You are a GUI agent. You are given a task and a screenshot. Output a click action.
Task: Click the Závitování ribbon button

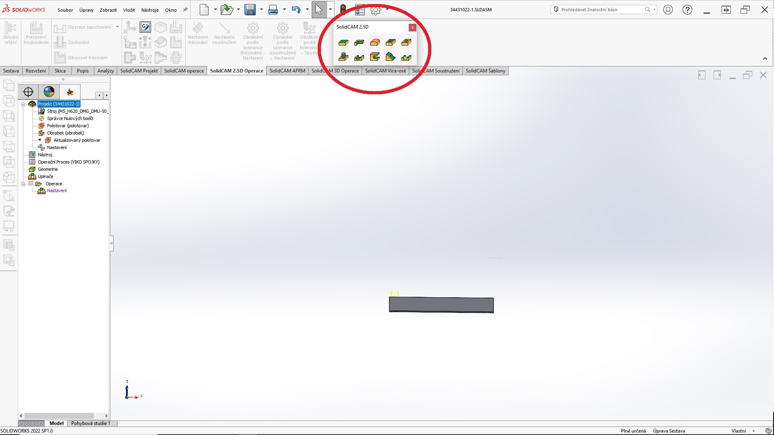click(x=72, y=42)
